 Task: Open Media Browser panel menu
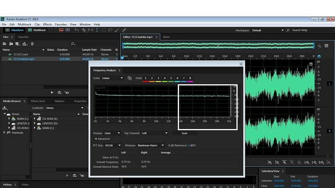point(24,101)
